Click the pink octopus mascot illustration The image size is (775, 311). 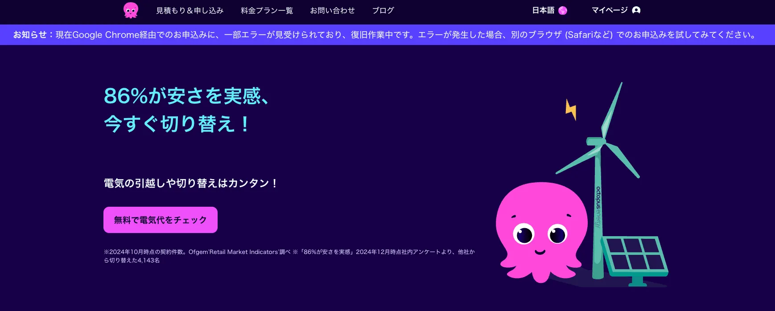coord(542,232)
